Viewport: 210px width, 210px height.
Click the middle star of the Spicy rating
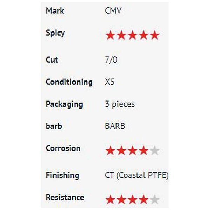132,35
